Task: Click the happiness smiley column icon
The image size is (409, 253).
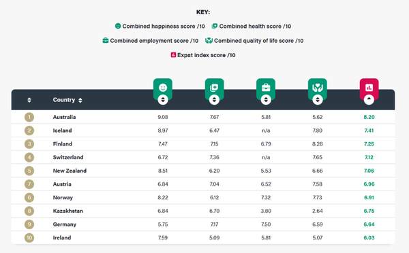Action: click(163, 88)
